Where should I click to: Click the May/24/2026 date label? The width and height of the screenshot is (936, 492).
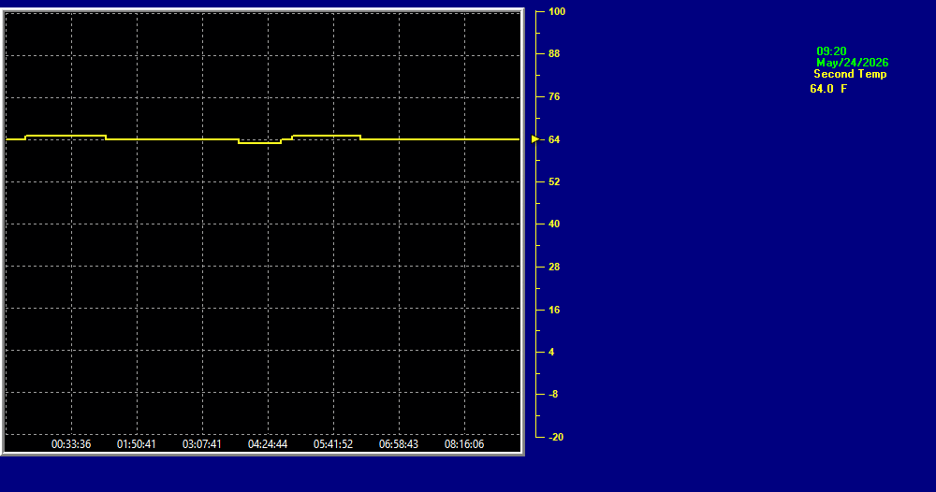tap(852, 63)
